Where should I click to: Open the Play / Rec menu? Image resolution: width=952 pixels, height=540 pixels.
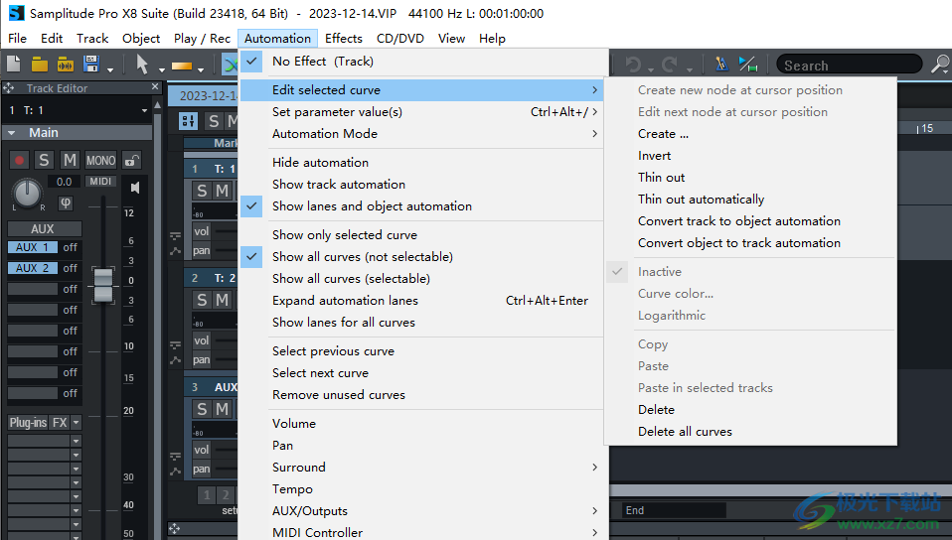tap(202, 39)
